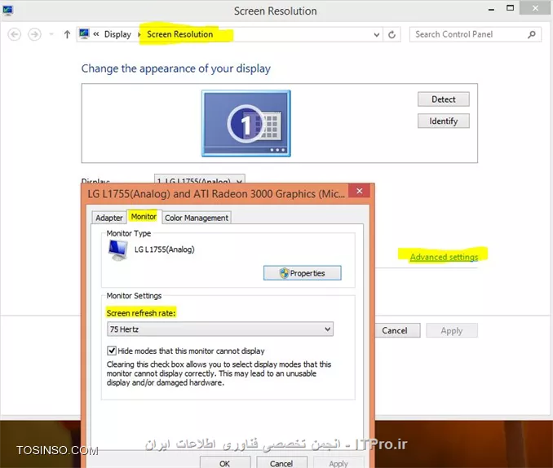Click the Forward navigation arrow
This screenshot has height=468, width=553.
click(x=34, y=34)
